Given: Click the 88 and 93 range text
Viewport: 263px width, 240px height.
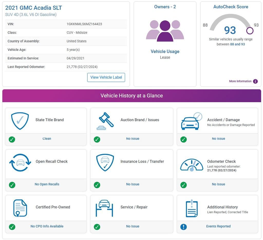Looking at the screenshot, I should tap(237, 44).
